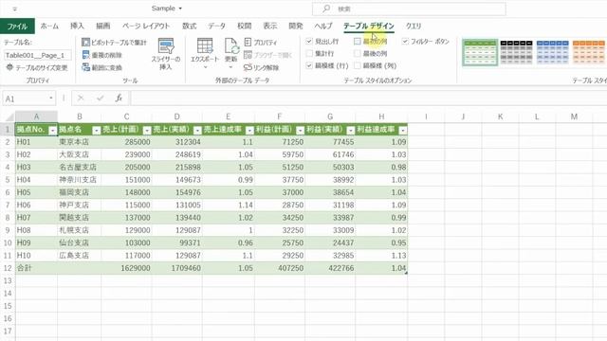Switch to the Table Design tab
The height and width of the screenshot is (341, 607).
point(369,26)
